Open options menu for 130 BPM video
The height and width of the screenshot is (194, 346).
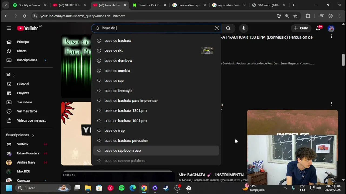pos(332,36)
